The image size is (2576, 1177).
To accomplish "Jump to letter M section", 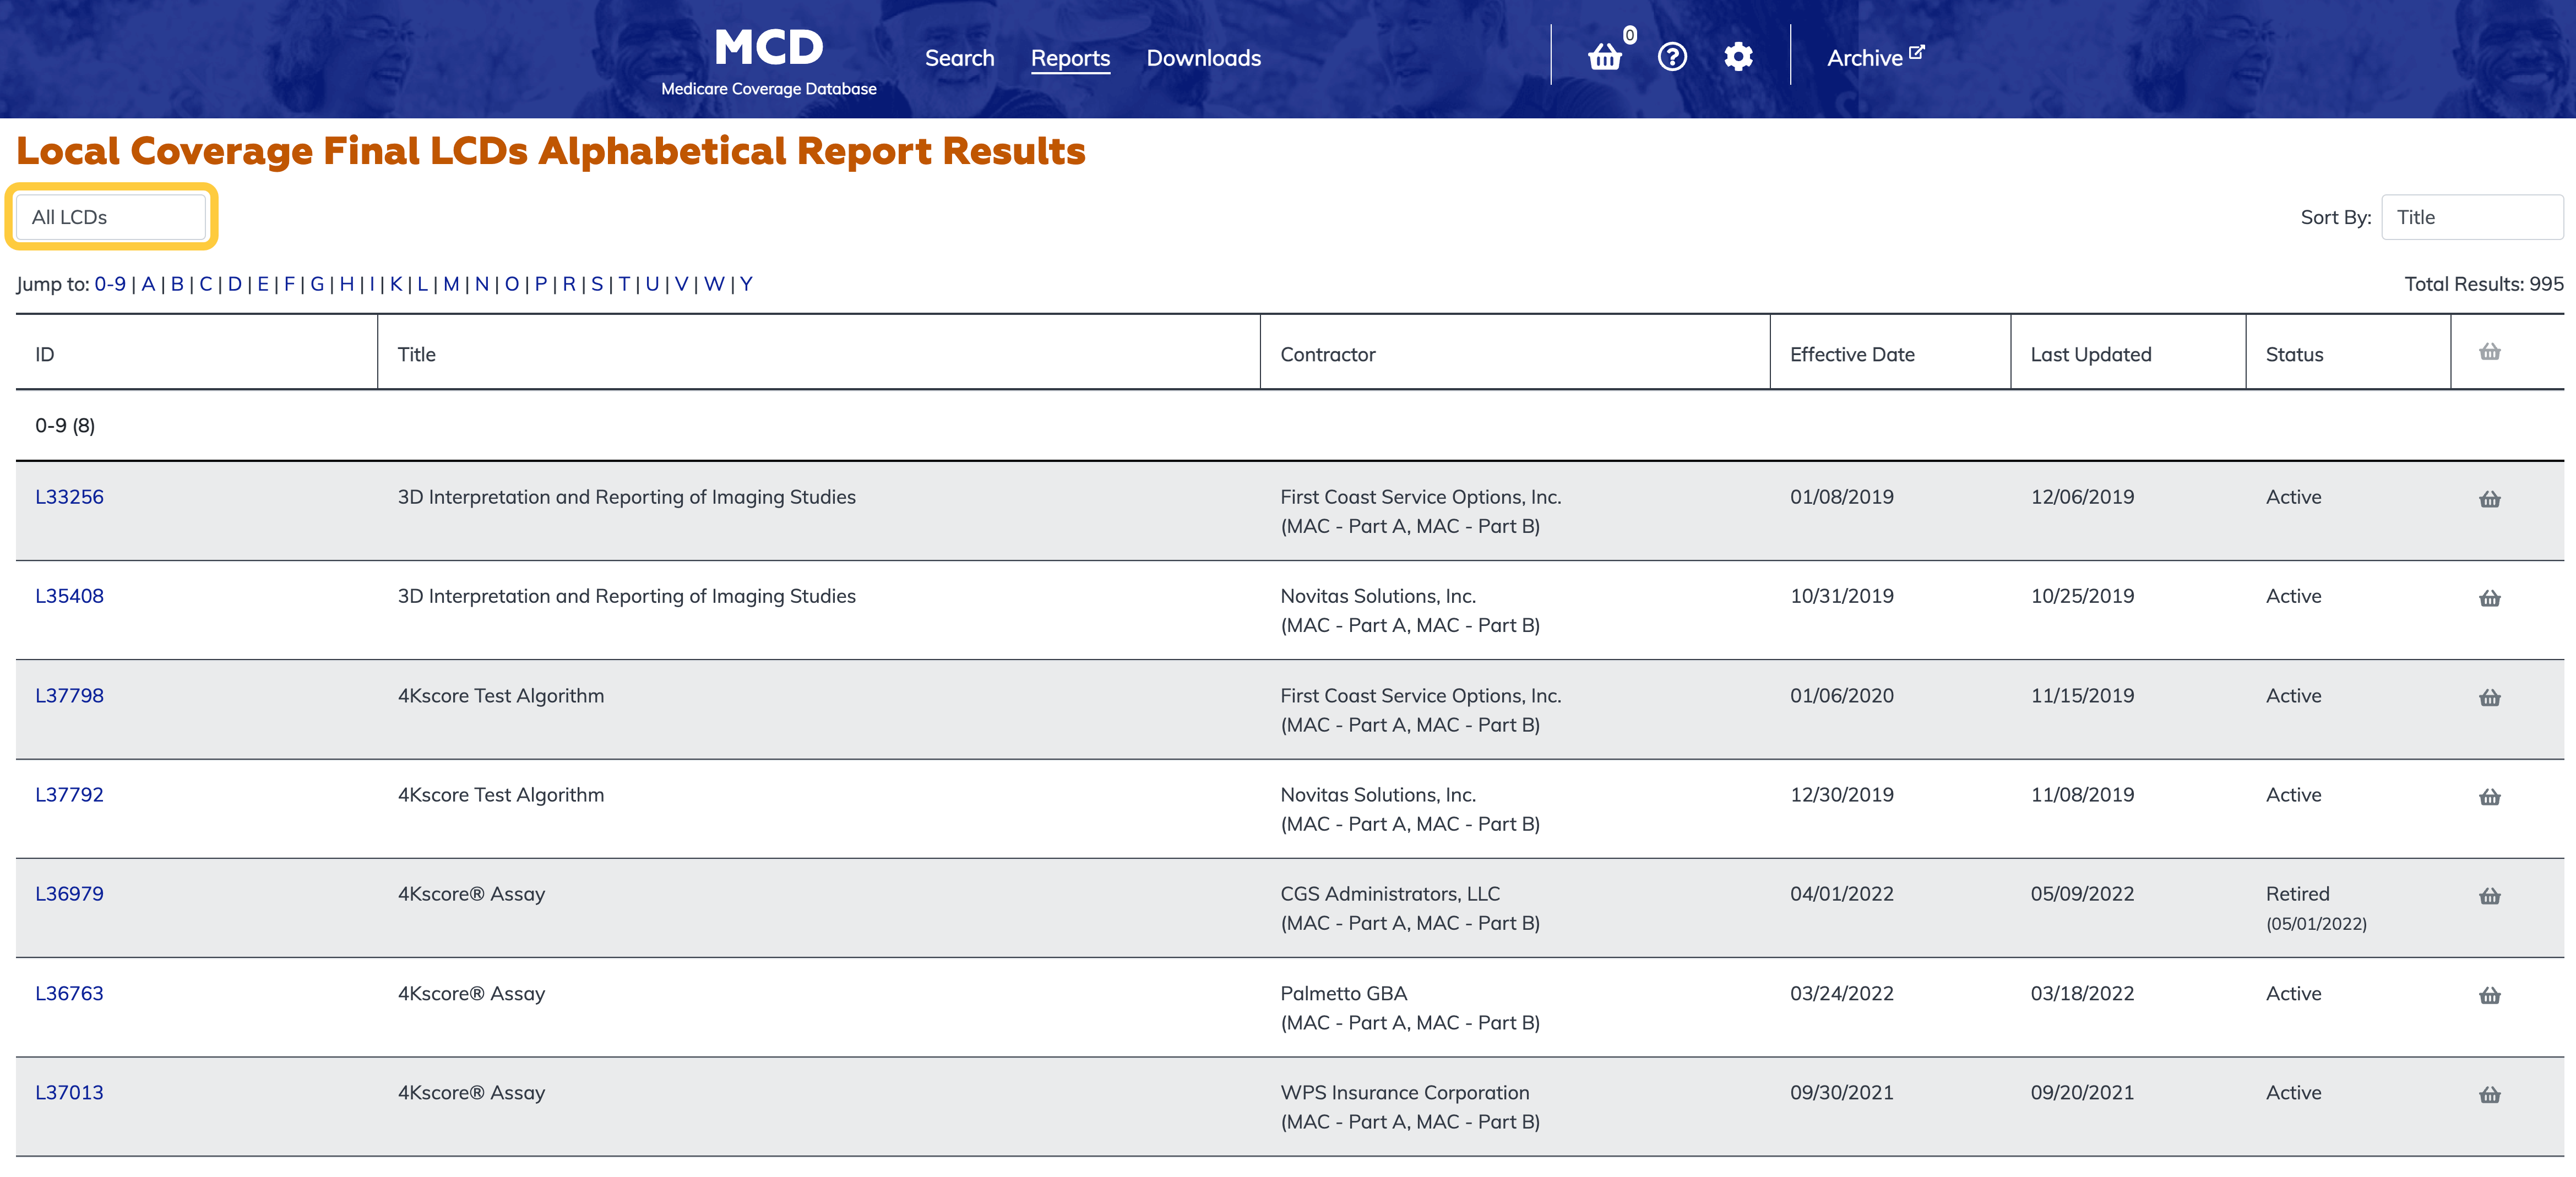I will (451, 284).
